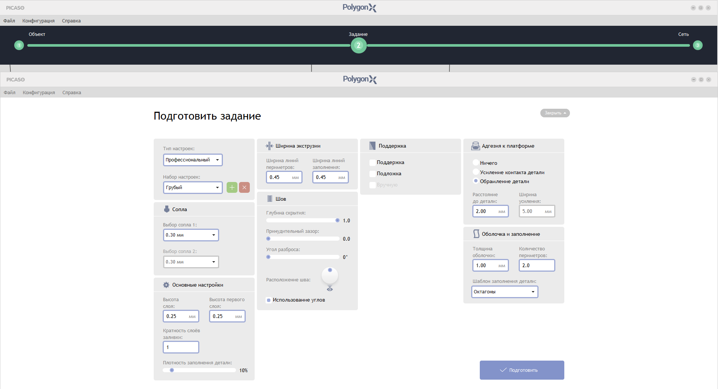
Task: Select the Ничего adhesion radio option
Action: pos(476,163)
